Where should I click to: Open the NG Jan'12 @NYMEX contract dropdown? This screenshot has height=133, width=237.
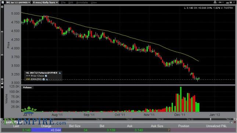[x=18, y=3]
